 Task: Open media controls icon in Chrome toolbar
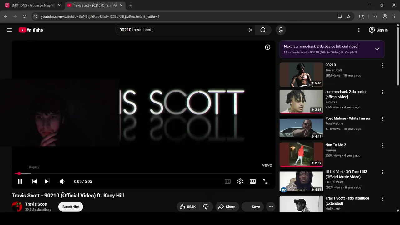tap(376, 17)
